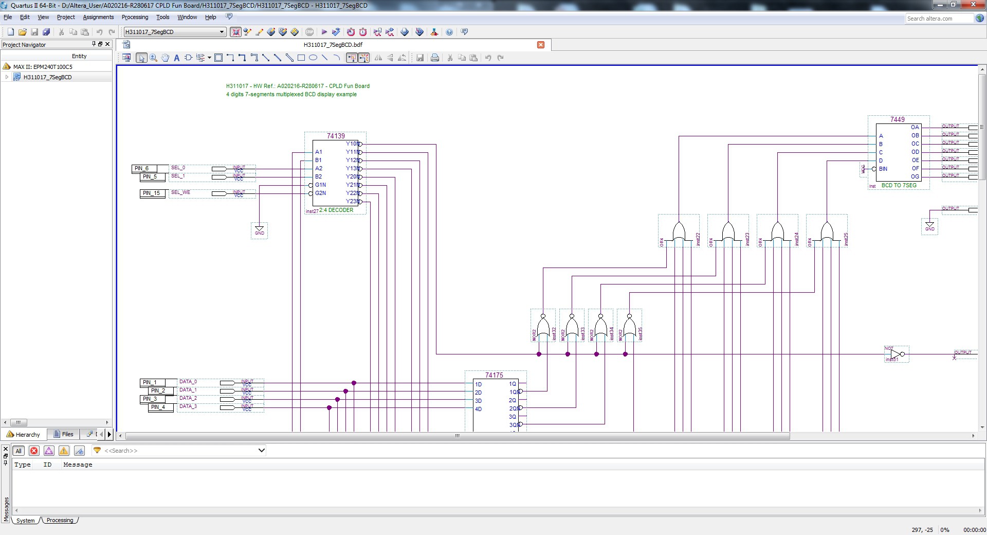987x535 pixels.
Task: Open the Programmer icon in toolbar
Action: click(419, 32)
